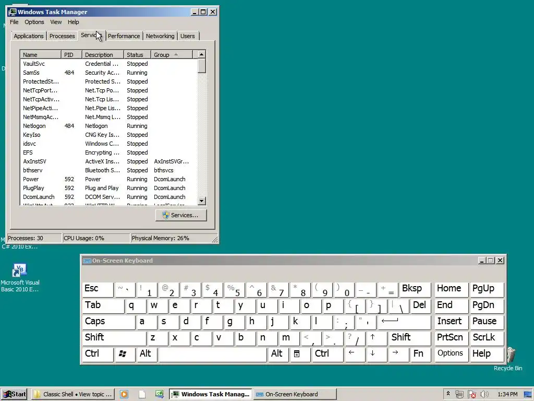This screenshot has height=401, width=534.
Task: Select the EFS service row
Action: (108, 152)
